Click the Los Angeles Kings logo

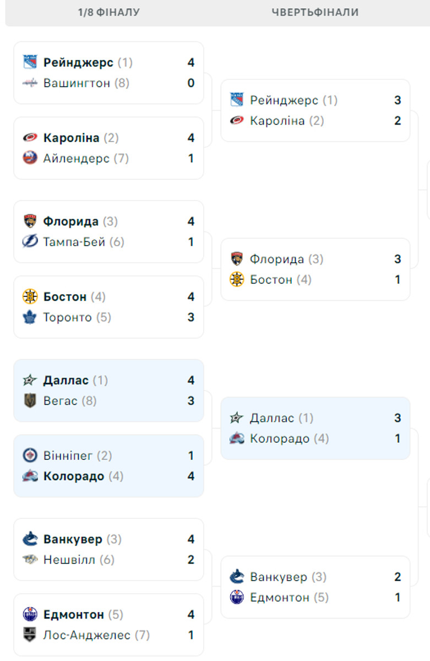30,635
